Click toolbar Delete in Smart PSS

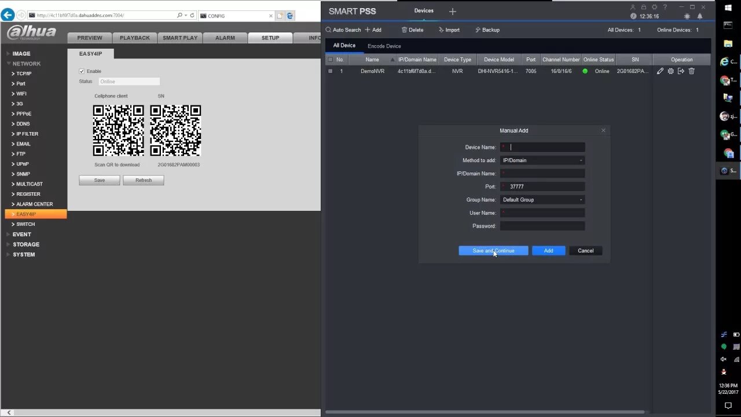(413, 30)
